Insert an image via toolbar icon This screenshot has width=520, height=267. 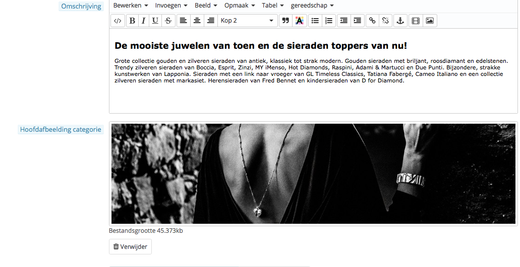430,21
